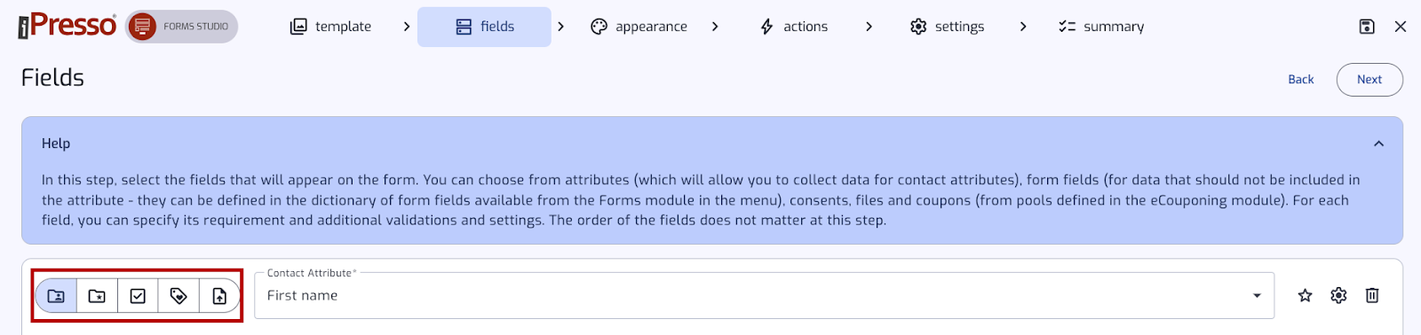Pick the coupon tag field type icon

179,296
